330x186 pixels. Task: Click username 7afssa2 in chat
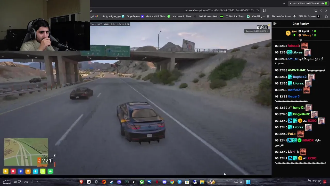click(293, 46)
